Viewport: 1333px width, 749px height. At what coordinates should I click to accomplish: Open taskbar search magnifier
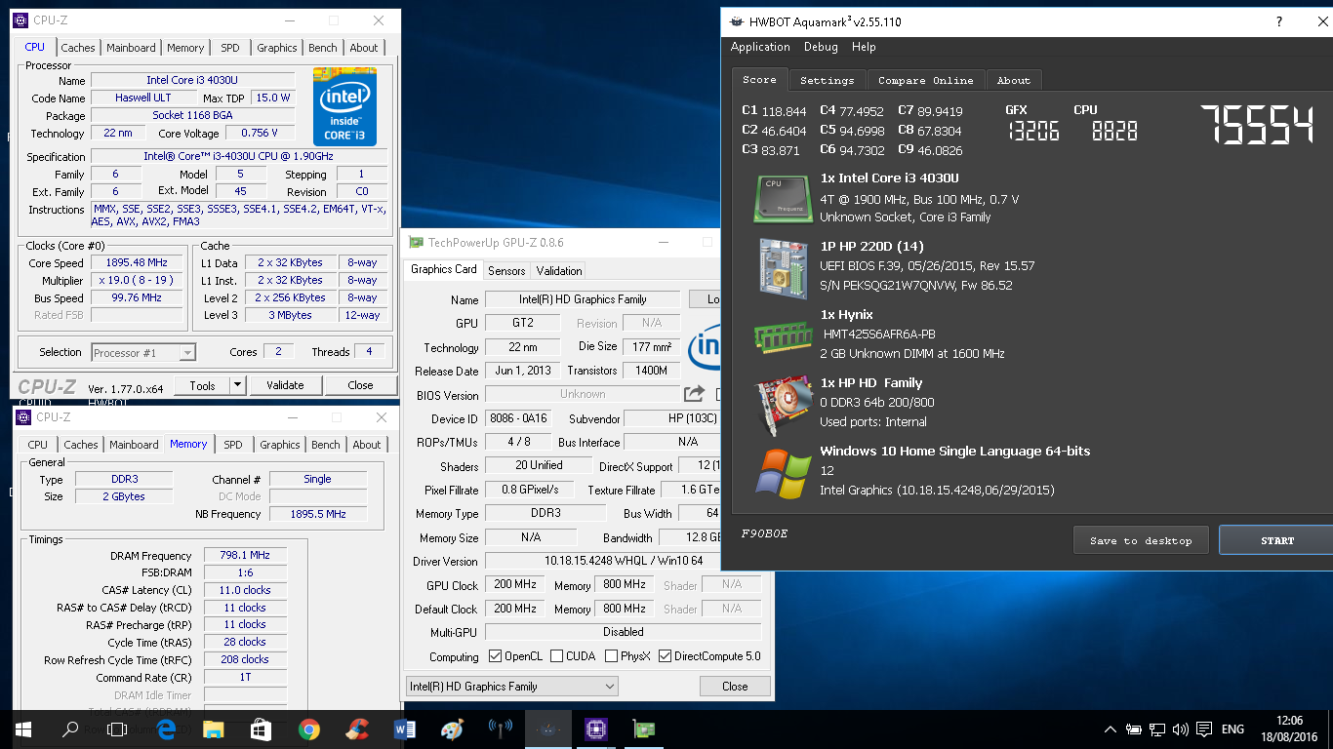point(70,729)
